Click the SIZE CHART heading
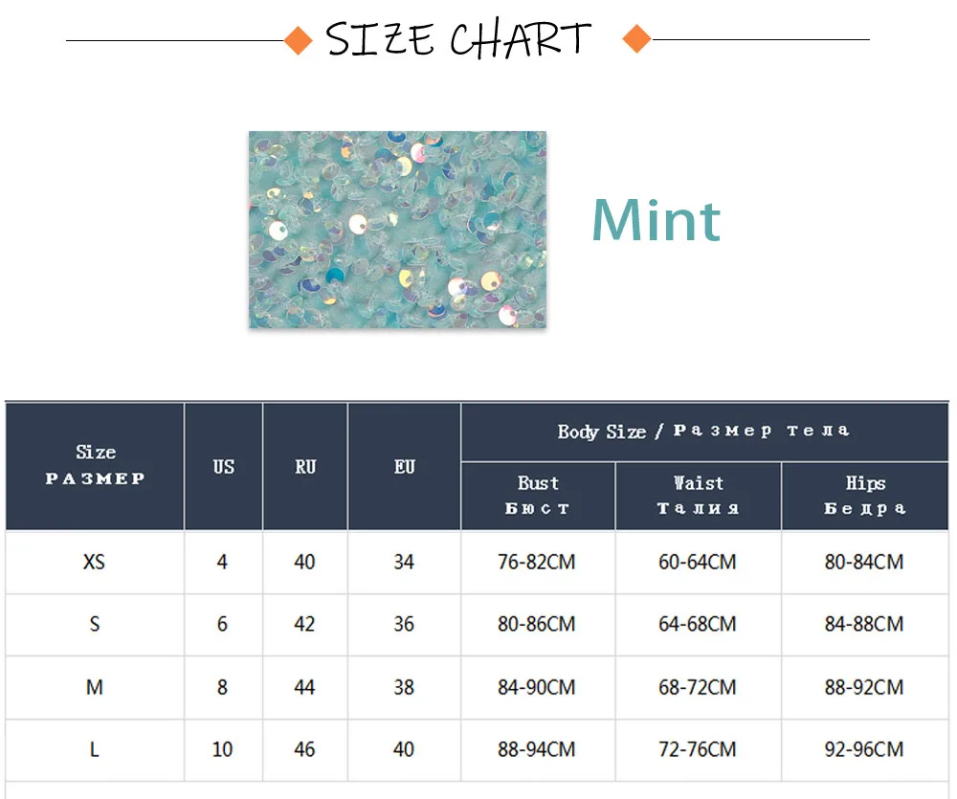The image size is (957, 799). (459, 40)
